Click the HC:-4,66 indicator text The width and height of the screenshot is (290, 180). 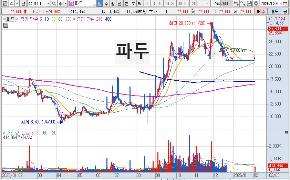[275, 23]
